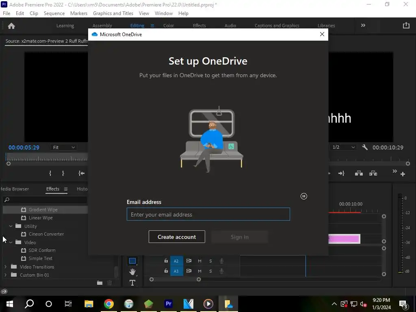Collapse the Video effects folder

point(11,242)
